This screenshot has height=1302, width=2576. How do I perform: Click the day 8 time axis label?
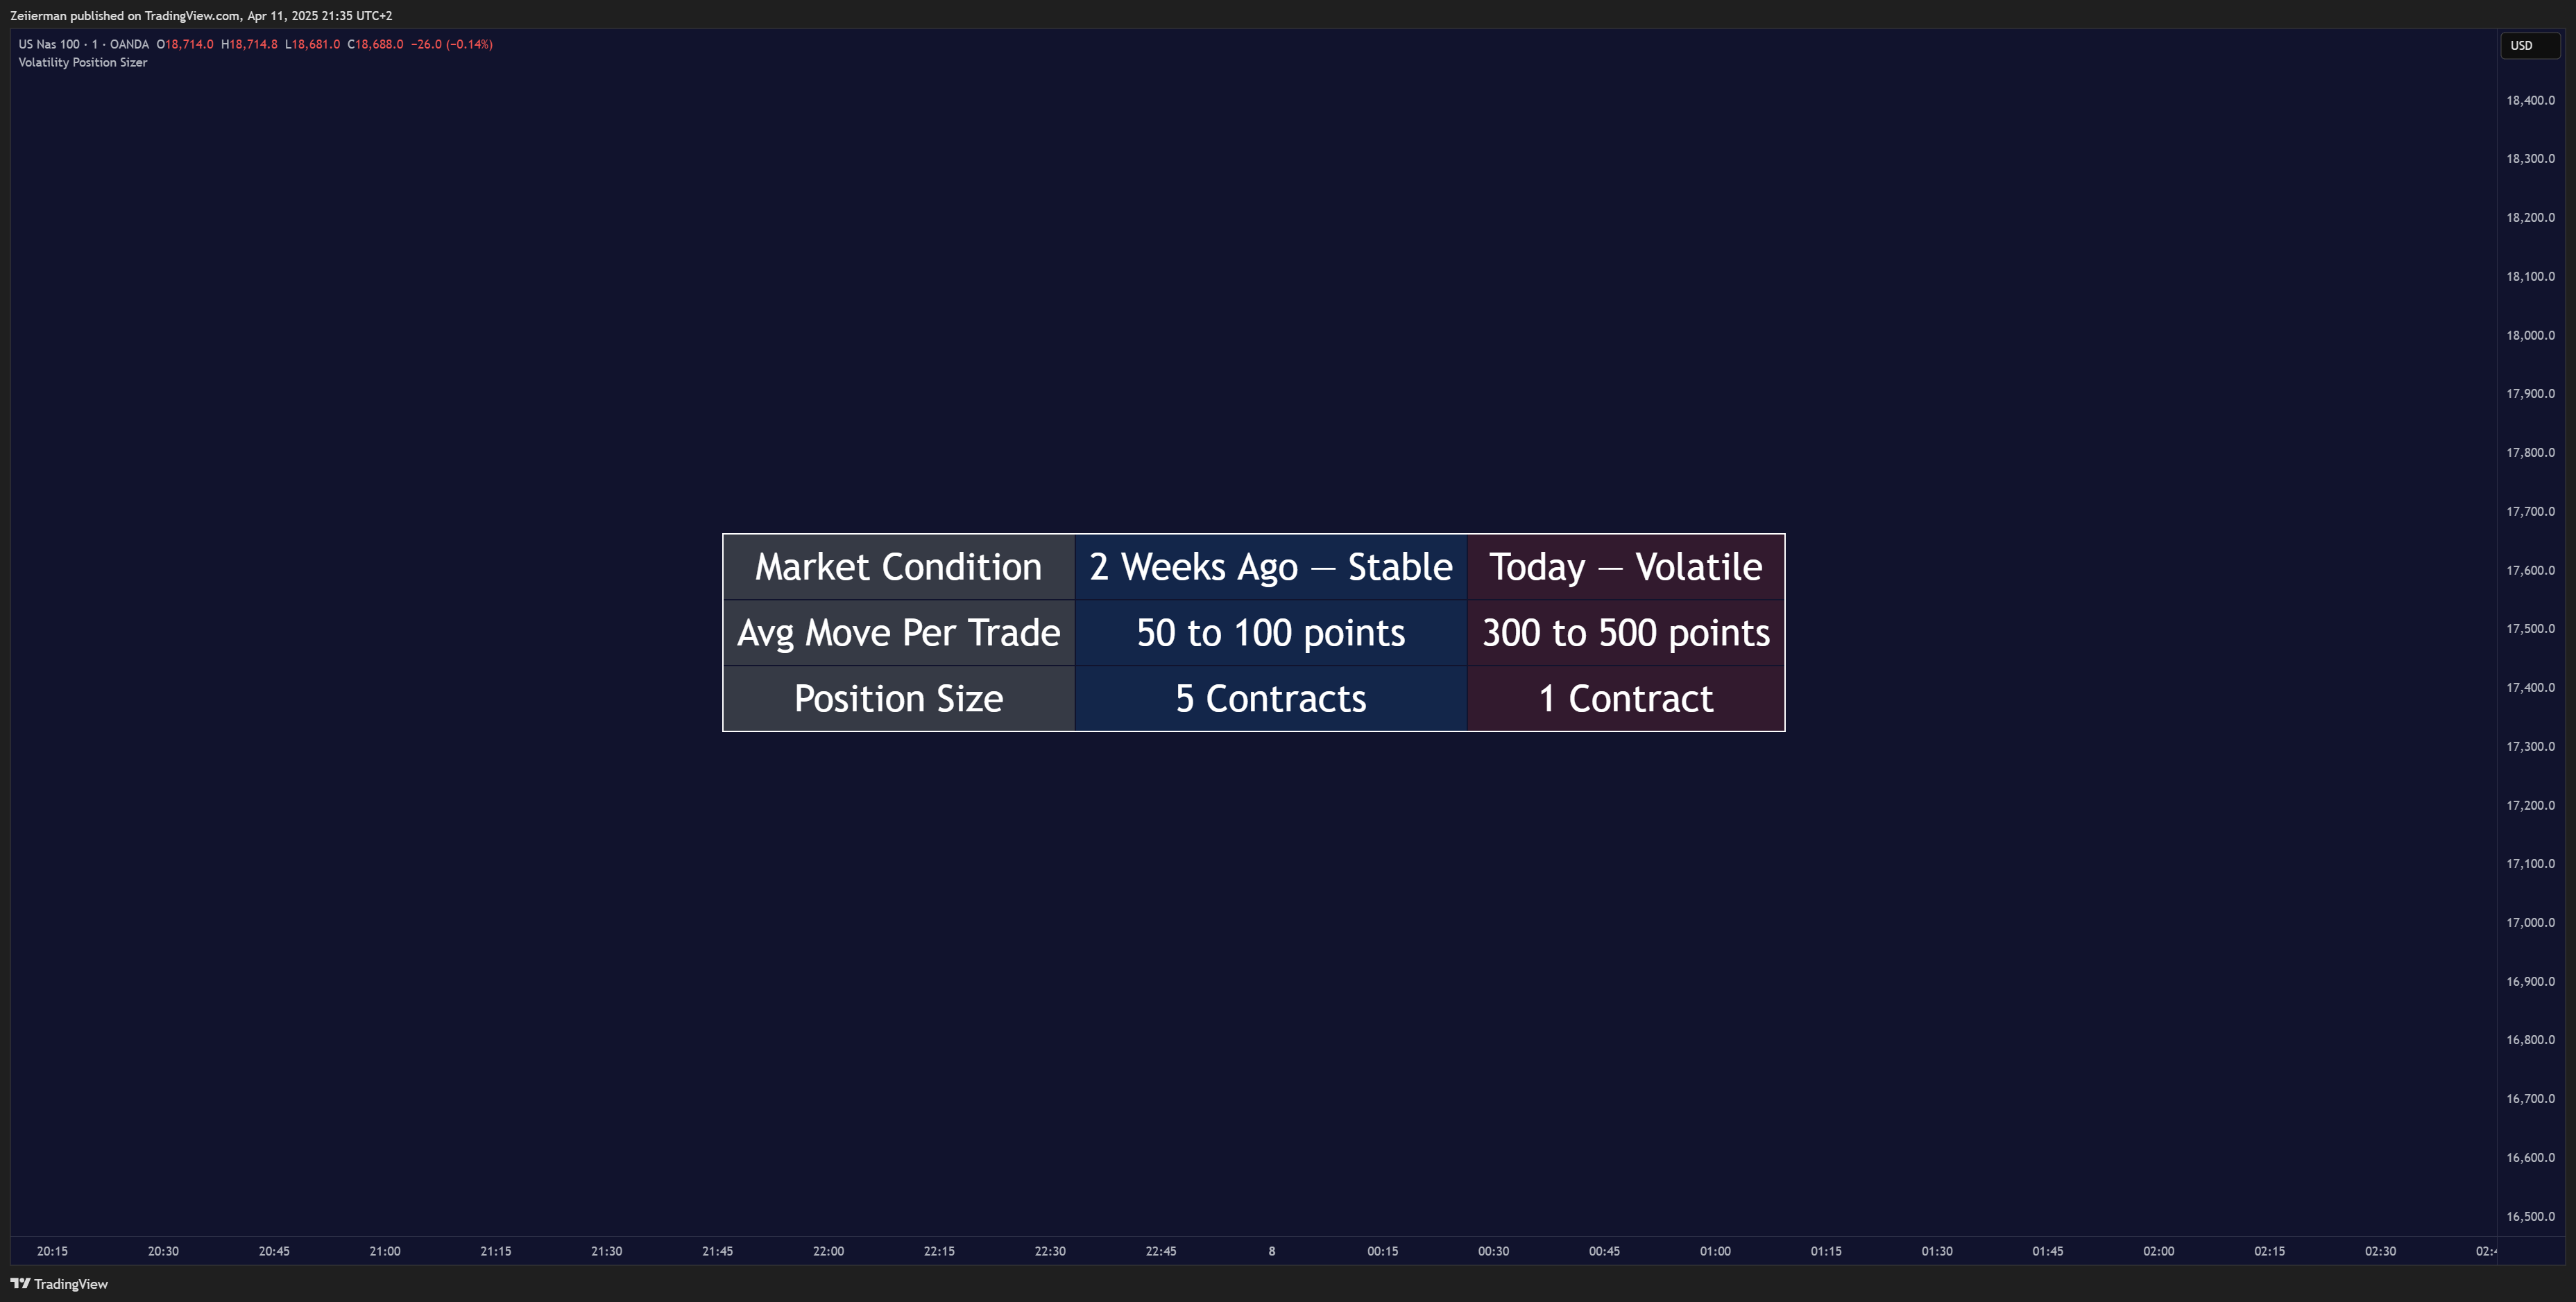coord(1272,1251)
